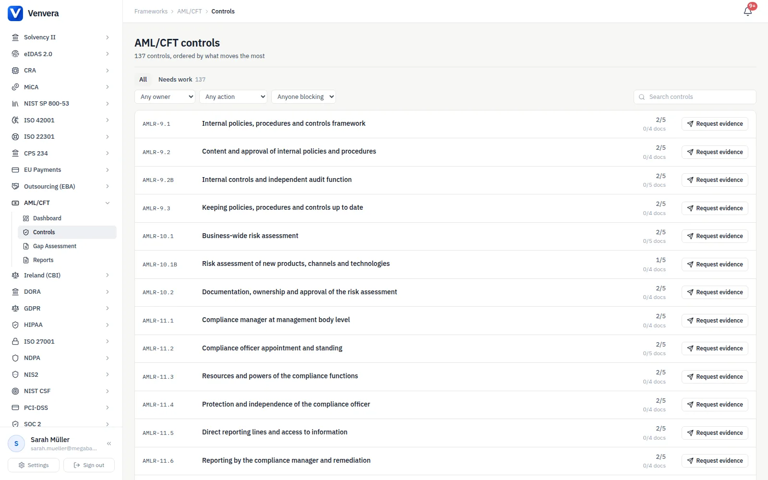
Task: Click the ISO 22301 lifebuoy icon
Action: click(15, 137)
